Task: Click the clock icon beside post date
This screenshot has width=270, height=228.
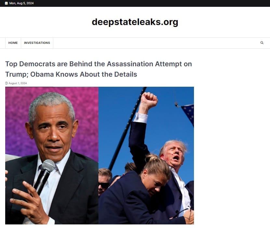Action: click(6, 83)
